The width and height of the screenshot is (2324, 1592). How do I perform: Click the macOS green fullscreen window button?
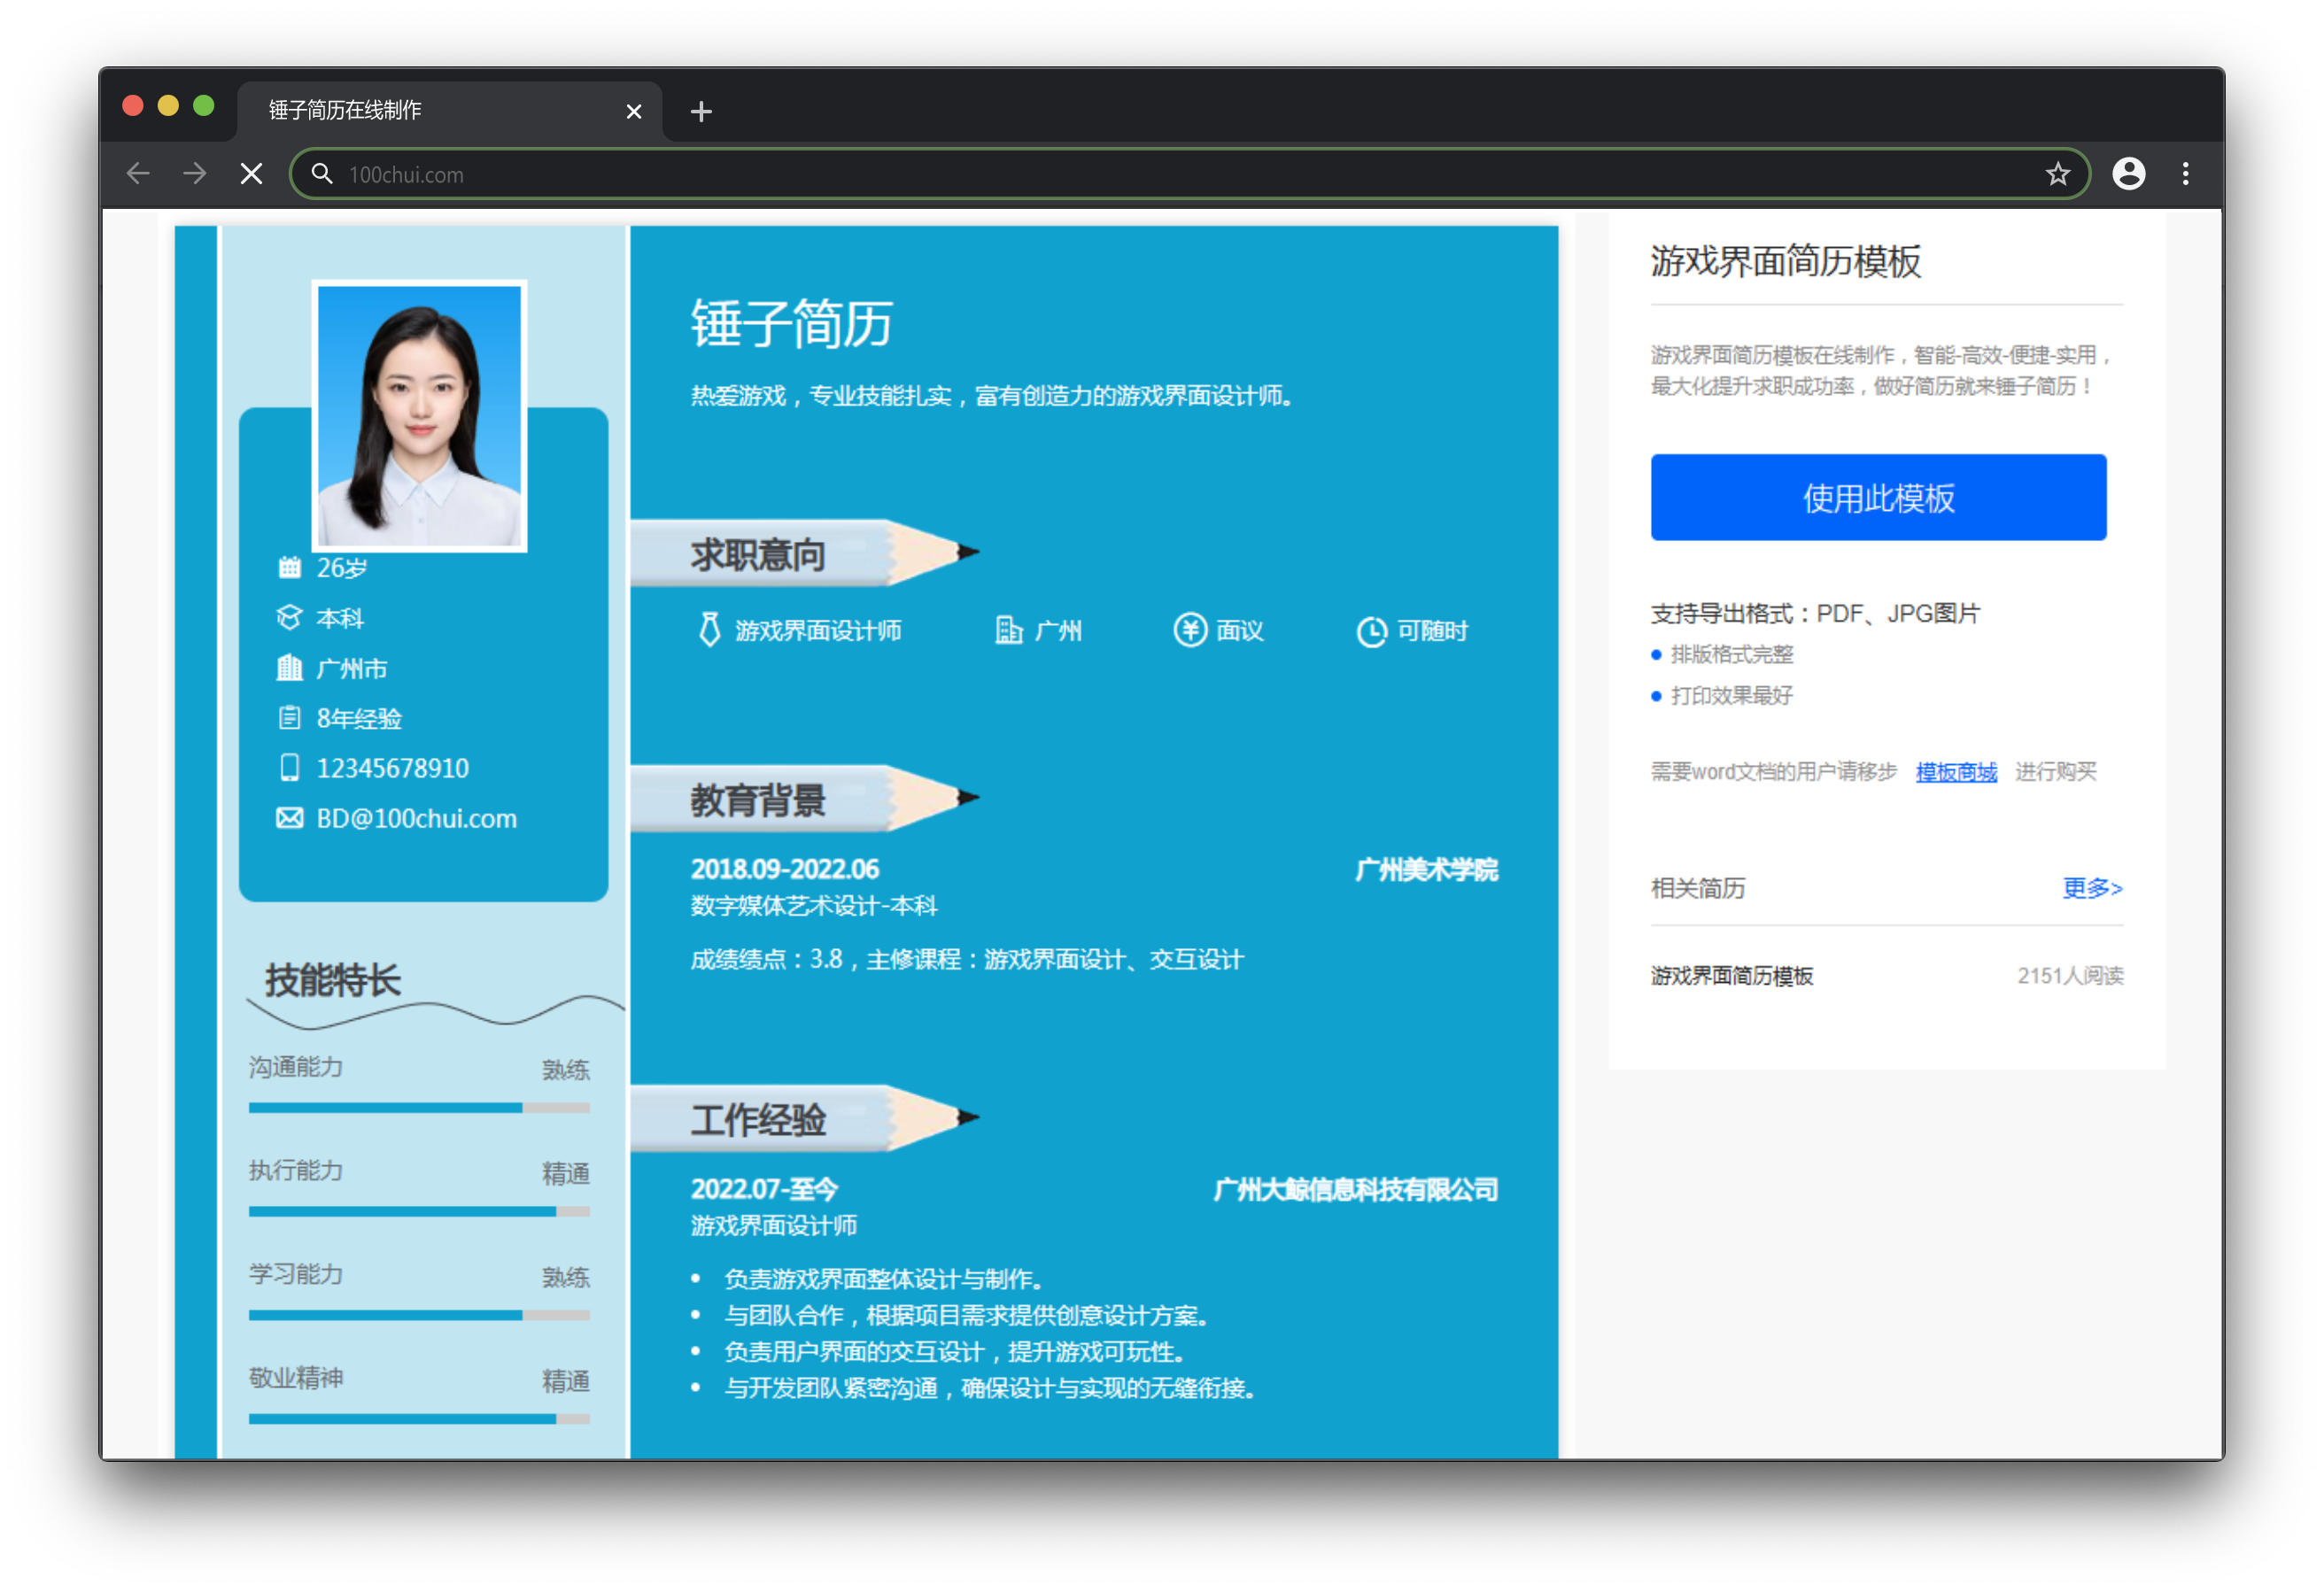pyautogui.click(x=204, y=106)
